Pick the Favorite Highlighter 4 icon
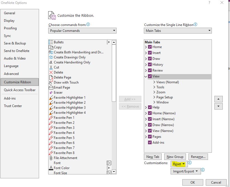This screenshot has width=230, height=187. coord(51,113)
